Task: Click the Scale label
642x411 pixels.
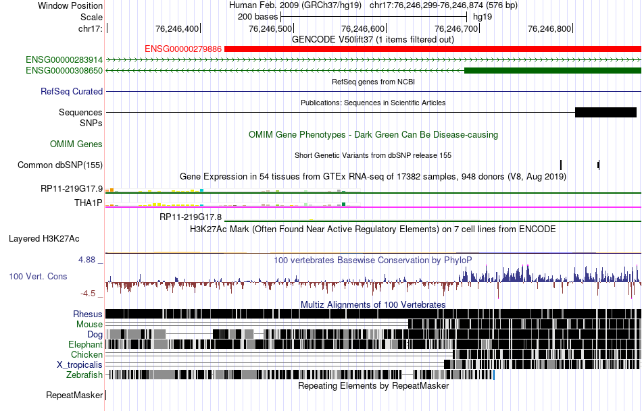Action: pyautogui.click(x=92, y=17)
